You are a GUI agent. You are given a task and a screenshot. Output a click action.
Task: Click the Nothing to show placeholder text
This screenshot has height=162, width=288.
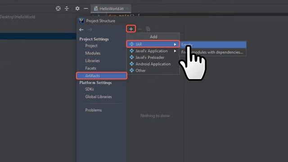point(155,116)
